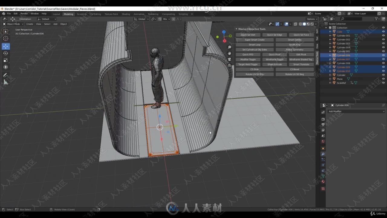Screen dimensions: 387x218
Task: Switch to solid viewport shading
Action: pyautogui.click(x=304, y=24)
